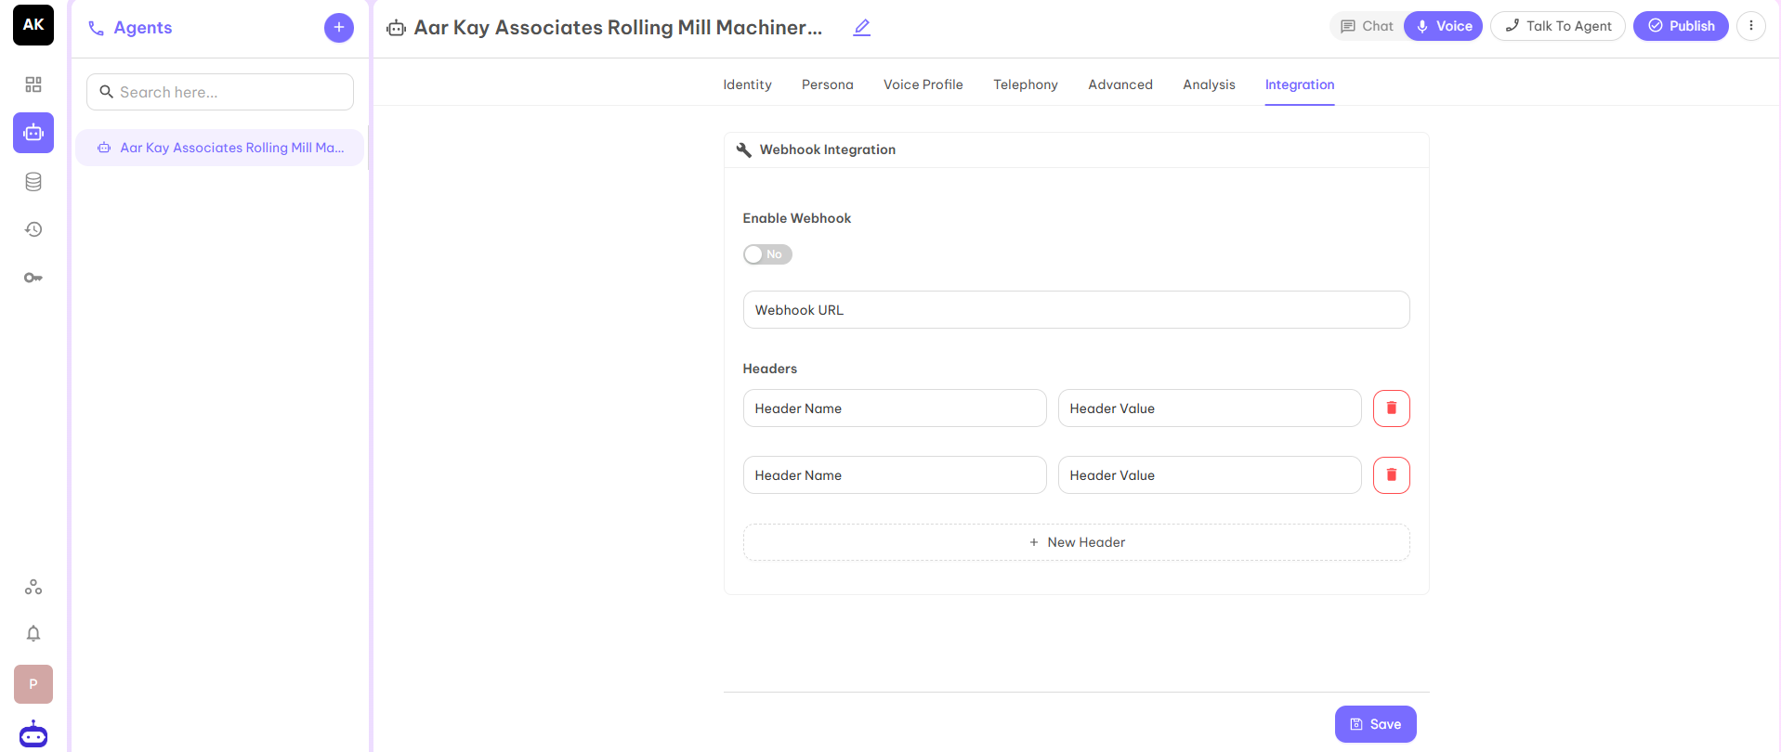Image resolution: width=1781 pixels, height=752 pixels.
Task: Click the second Header Name field
Action: (895, 475)
